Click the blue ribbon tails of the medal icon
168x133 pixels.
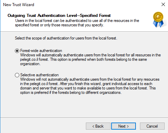(158, 24)
